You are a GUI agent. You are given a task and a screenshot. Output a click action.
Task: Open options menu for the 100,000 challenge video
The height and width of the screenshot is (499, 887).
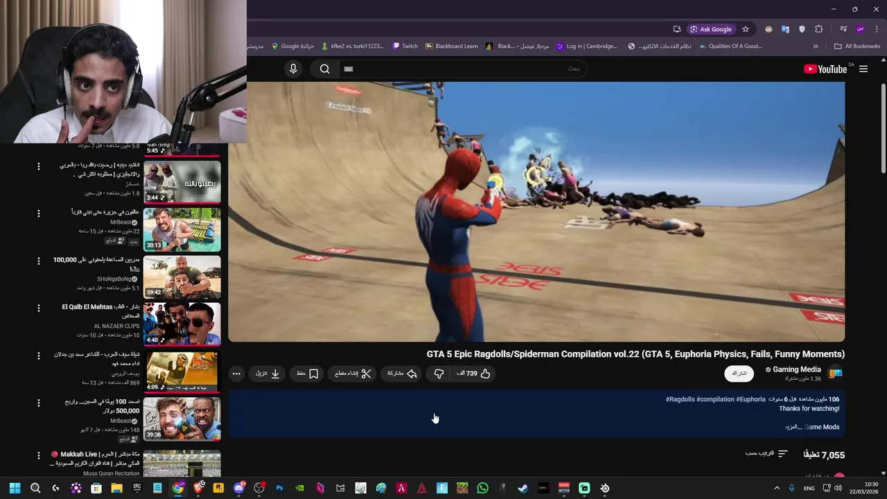(39, 261)
